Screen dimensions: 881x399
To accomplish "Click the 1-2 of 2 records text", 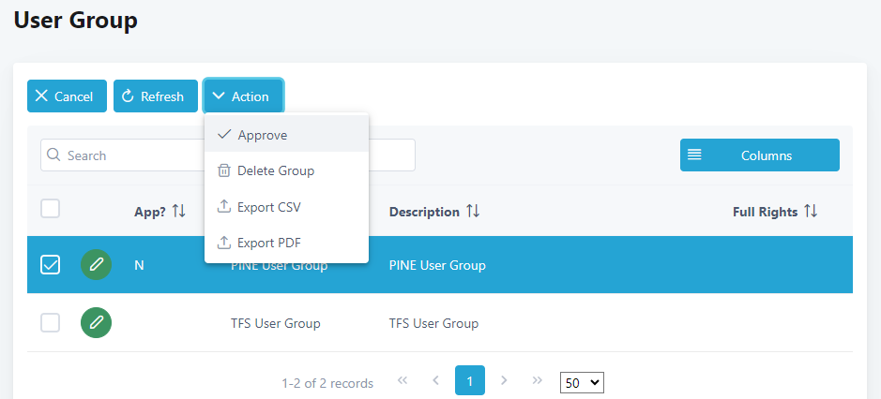I will pos(327,383).
